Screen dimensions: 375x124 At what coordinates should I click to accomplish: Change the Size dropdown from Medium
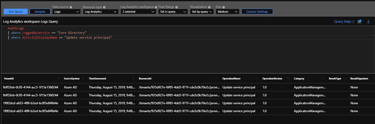coord(227,12)
